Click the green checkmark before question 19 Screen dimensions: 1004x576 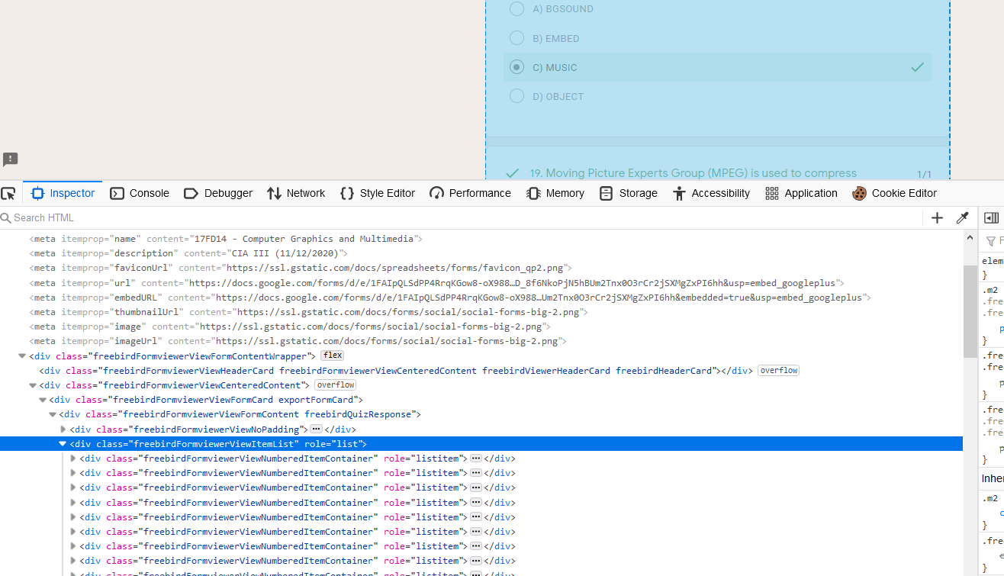[513, 173]
